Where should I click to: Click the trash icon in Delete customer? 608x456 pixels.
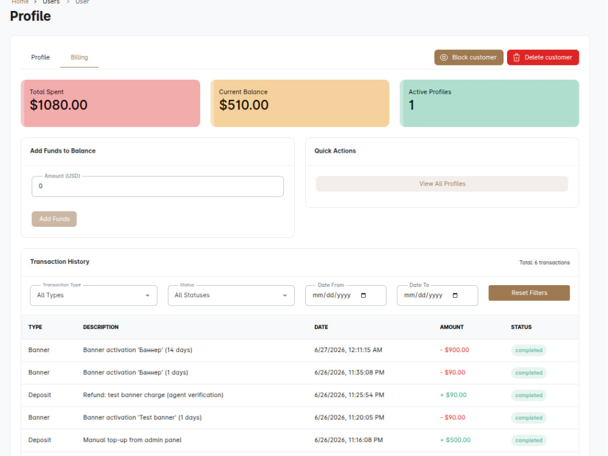[516, 57]
